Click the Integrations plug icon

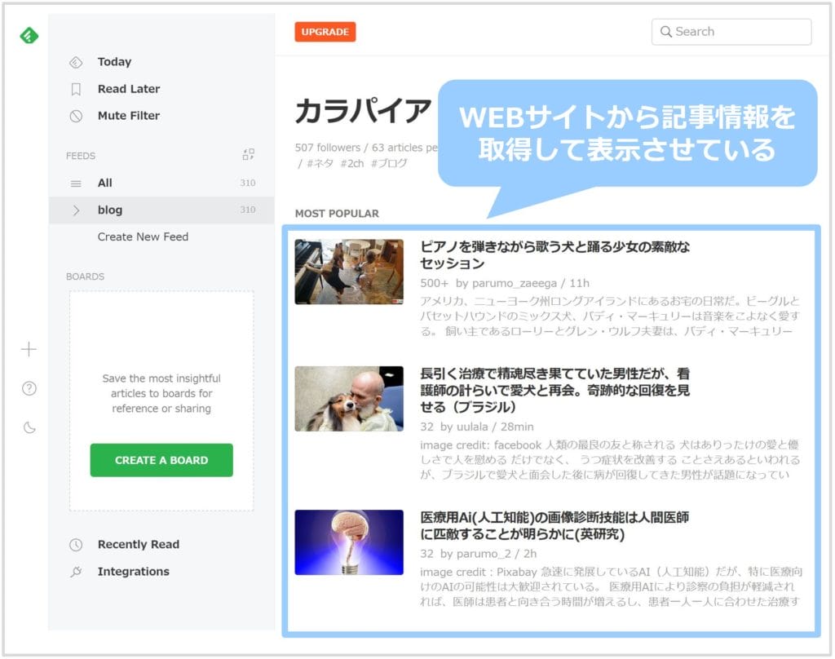[76, 572]
